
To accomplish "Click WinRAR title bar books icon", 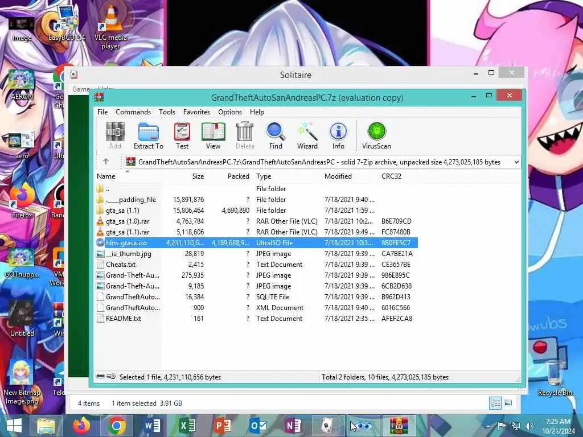I will tap(99, 98).
